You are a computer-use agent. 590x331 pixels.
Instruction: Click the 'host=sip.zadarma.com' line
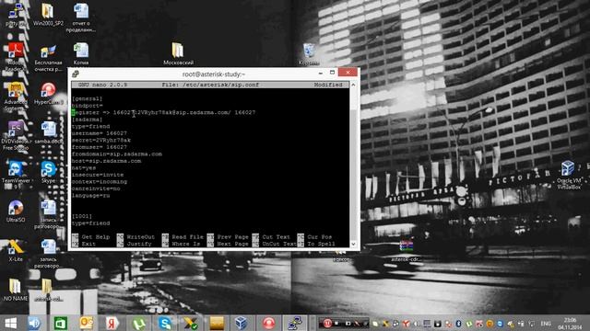click(x=107, y=161)
